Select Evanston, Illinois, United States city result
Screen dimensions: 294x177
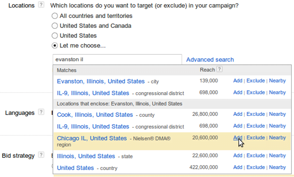[x=101, y=81]
